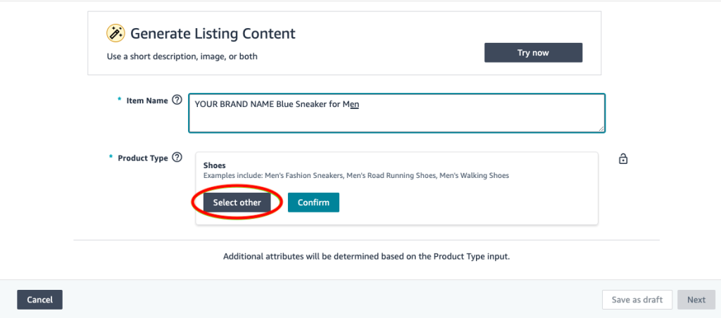The height and width of the screenshot is (318, 721).
Task: Click the Shoes product type title
Action: pyautogui.click(x=214, y=165)
